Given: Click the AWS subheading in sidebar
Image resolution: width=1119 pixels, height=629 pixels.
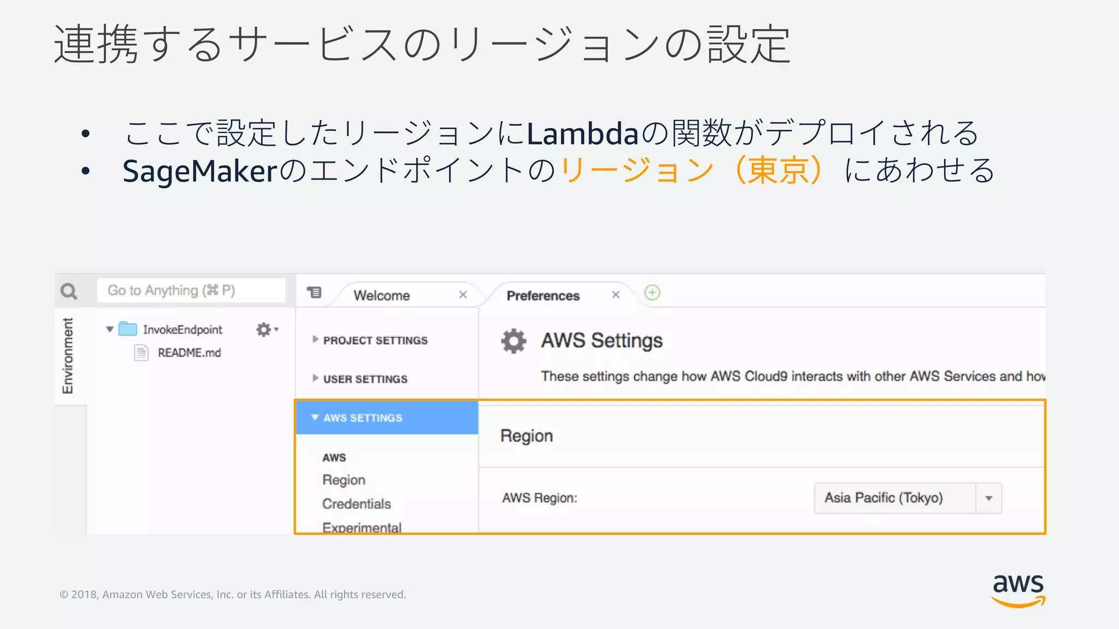Looking at the screenshot, I should [x=334, y=458].
